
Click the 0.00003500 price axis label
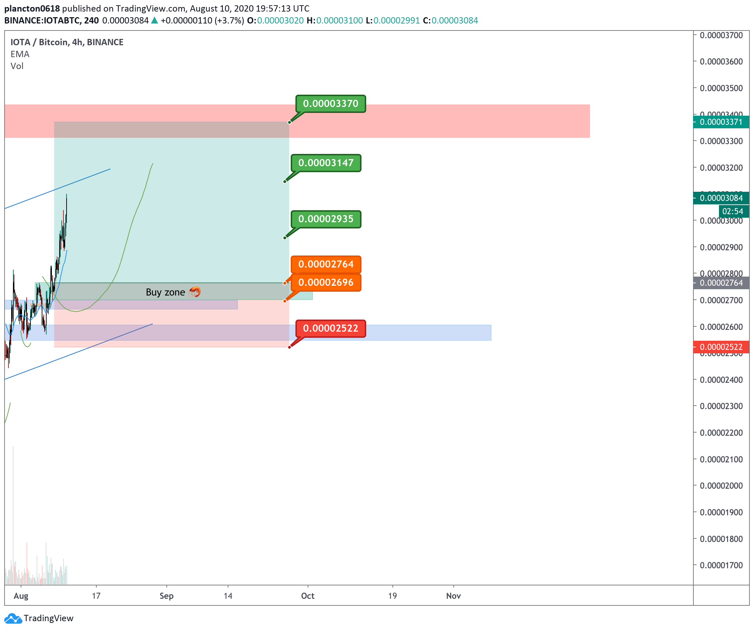721,88
